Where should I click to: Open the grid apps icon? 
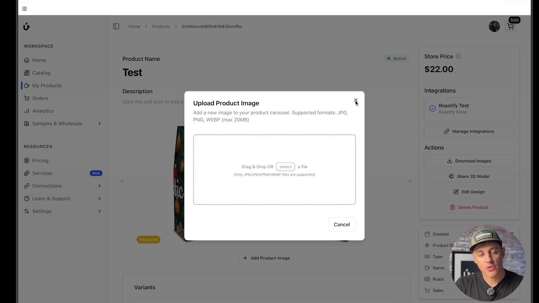pos(24,9)
